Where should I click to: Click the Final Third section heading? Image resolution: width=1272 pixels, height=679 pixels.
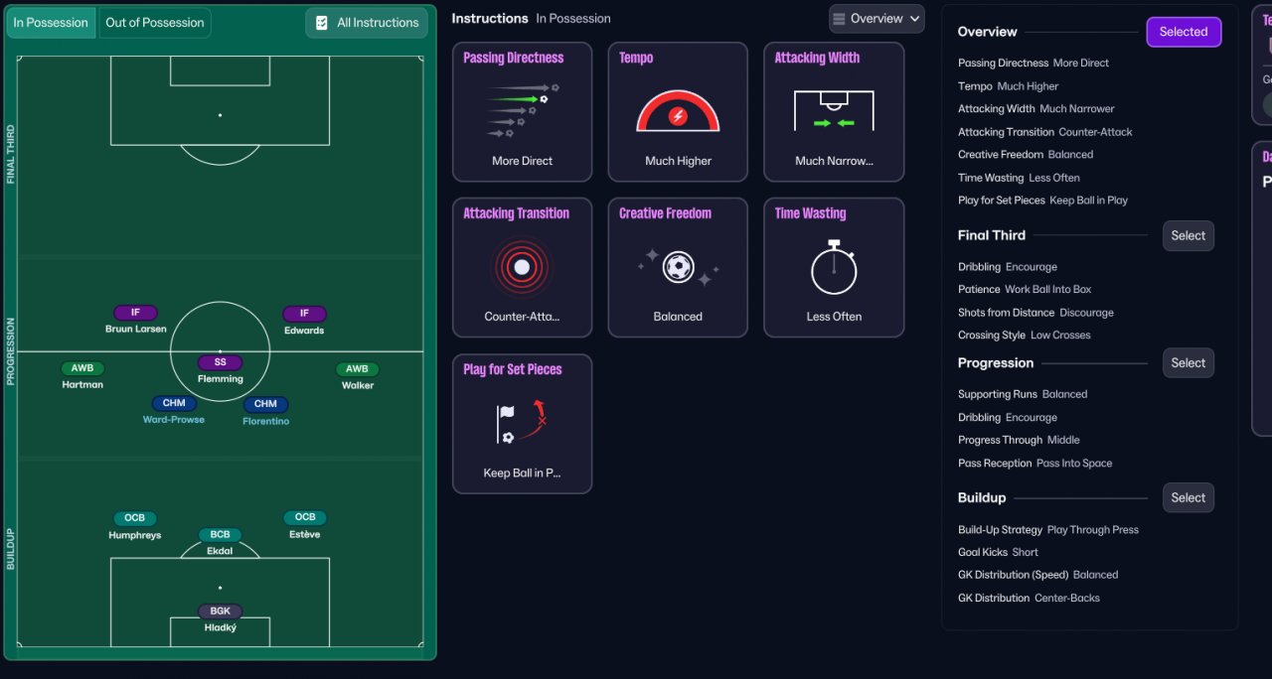[x=992, y=235]
